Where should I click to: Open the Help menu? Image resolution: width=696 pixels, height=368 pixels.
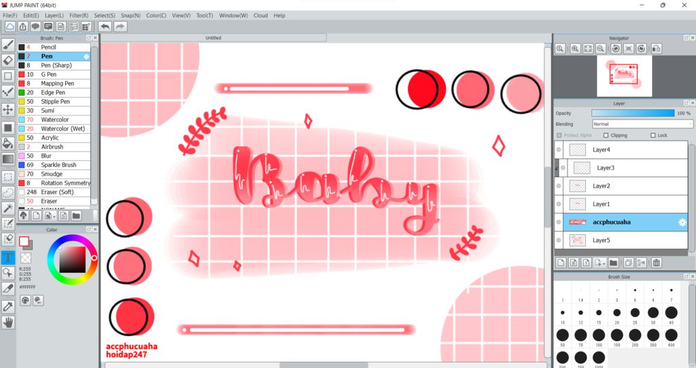pyautogui.click(x=279, y=16)
